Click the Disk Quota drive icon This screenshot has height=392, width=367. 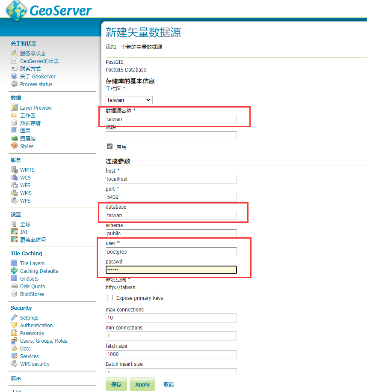click(14, 286)
